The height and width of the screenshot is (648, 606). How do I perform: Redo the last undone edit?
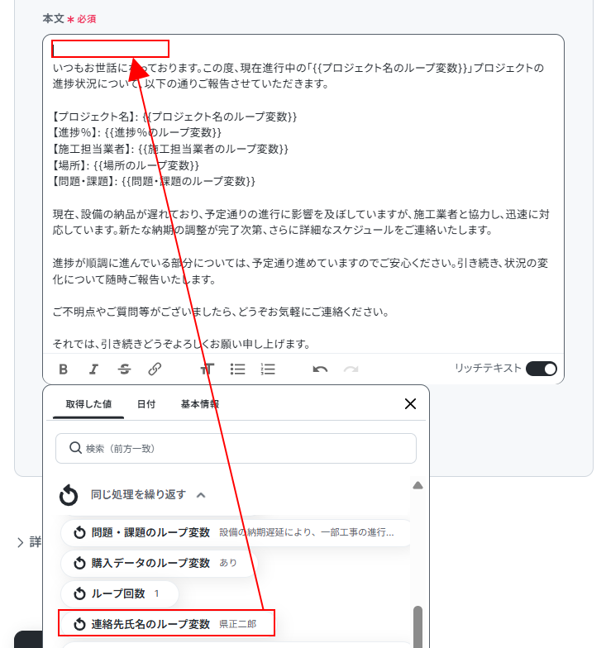(351, 369)
